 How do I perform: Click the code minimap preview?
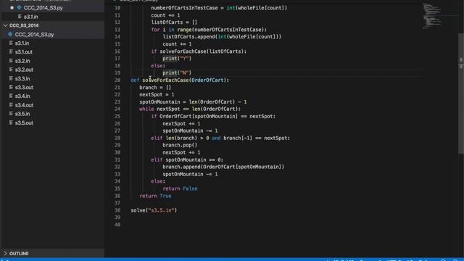click(432, 15)
